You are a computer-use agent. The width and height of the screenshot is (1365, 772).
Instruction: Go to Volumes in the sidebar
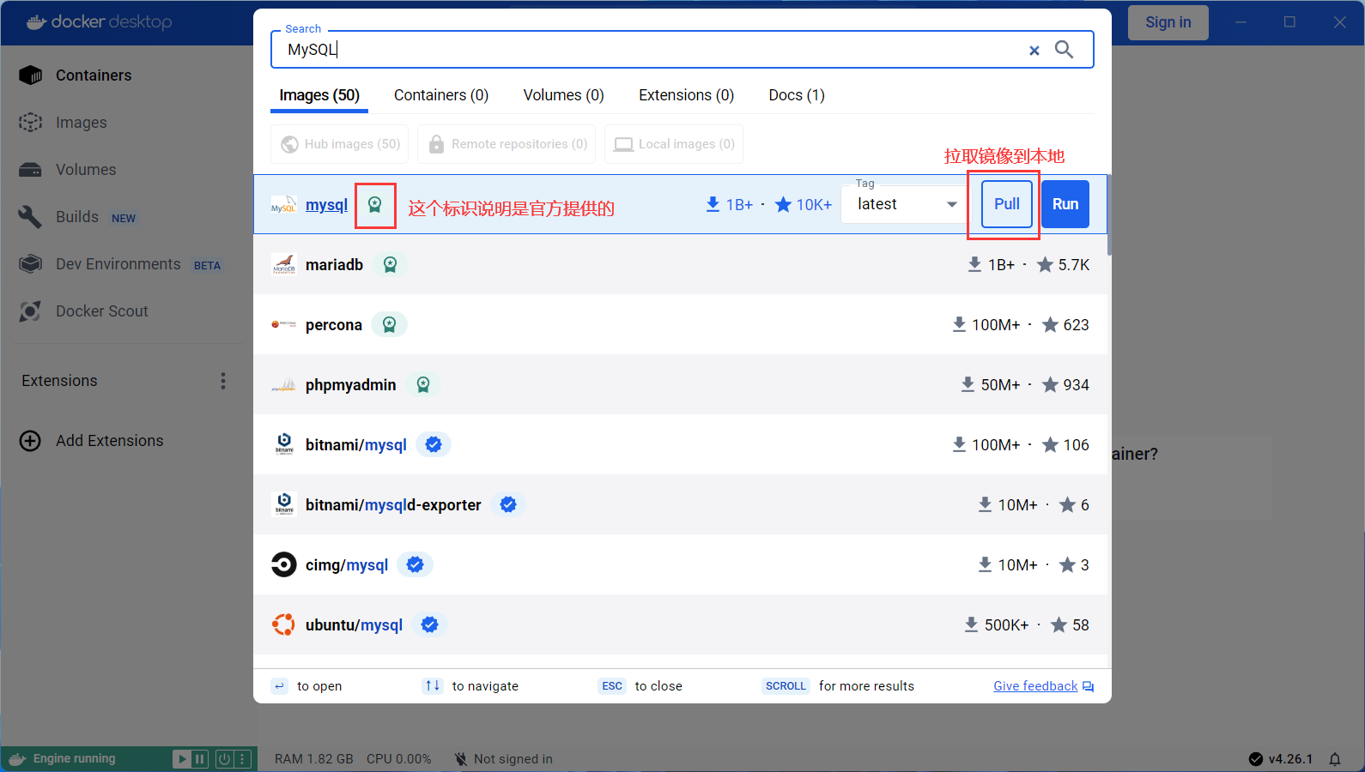pyautogui.click(x=85, y=170)
